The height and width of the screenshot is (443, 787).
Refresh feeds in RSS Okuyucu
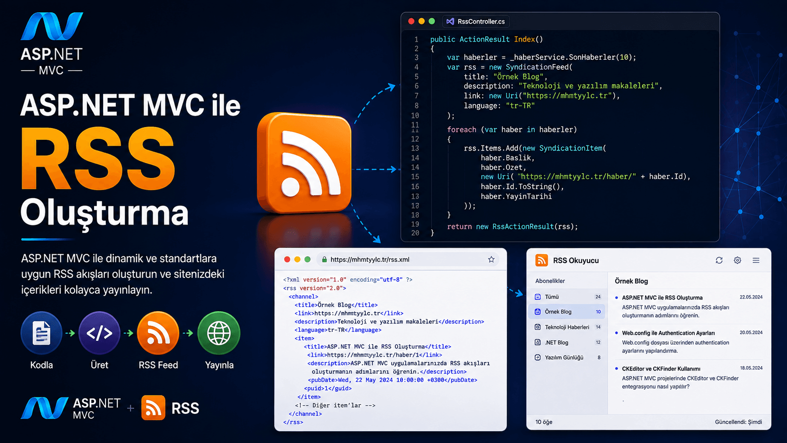click(x=719, y=260)
